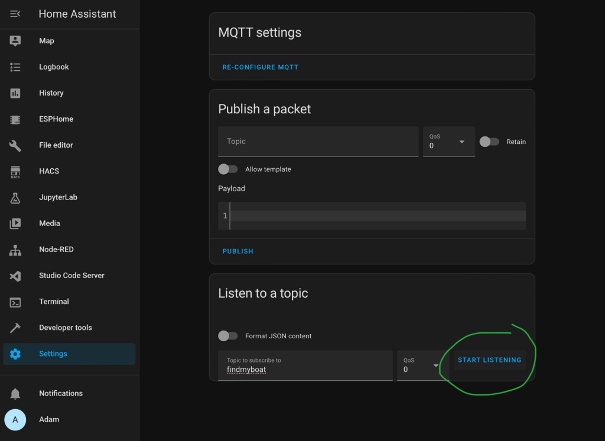The width and height of the screenshot is (605, 441).
Task: Open the Map view icon in sidebar
Action: pos(16,41)
